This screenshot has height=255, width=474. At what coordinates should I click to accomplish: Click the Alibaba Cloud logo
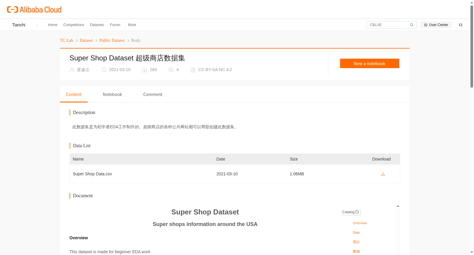(34, 9)
